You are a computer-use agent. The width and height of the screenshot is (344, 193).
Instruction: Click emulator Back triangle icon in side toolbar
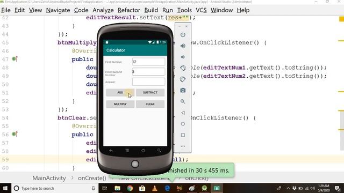click(x=183, y=113)
